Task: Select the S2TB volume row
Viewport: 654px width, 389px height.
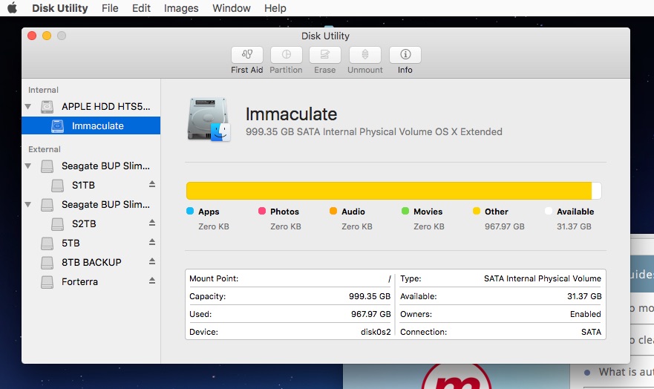Action: tap(91, 224)
